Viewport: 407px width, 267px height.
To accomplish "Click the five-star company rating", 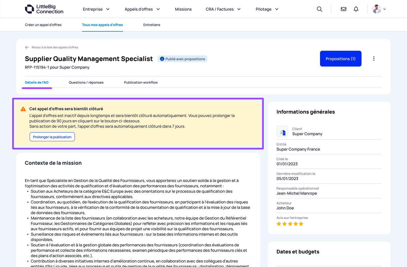I will pyautogui.click(x=290, y=224).
